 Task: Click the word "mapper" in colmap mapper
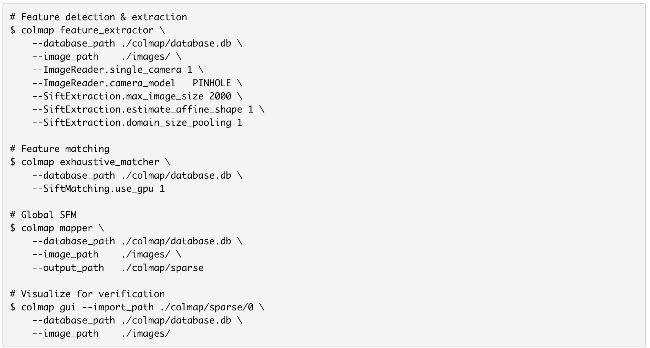coord(76,228)
